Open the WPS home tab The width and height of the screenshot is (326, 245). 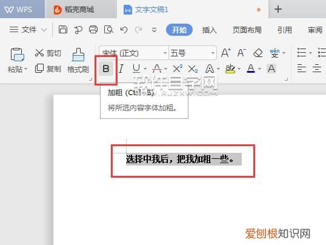coord(22,9)
